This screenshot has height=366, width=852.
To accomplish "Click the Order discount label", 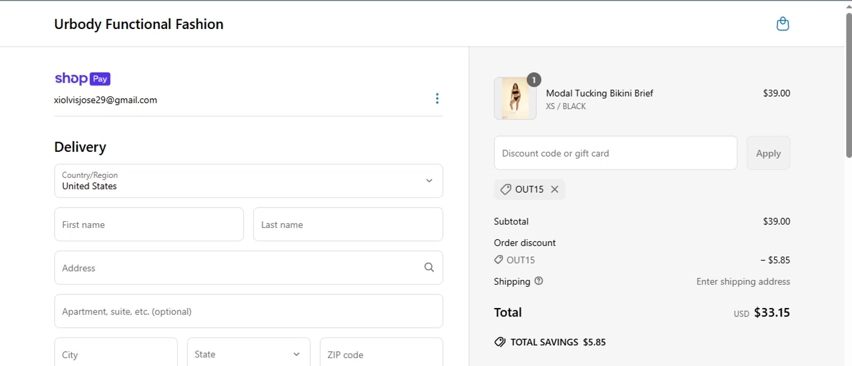I will point(525,243).
